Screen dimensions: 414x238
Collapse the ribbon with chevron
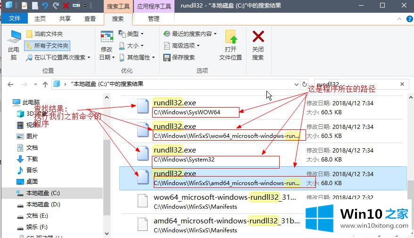point(399,19)
